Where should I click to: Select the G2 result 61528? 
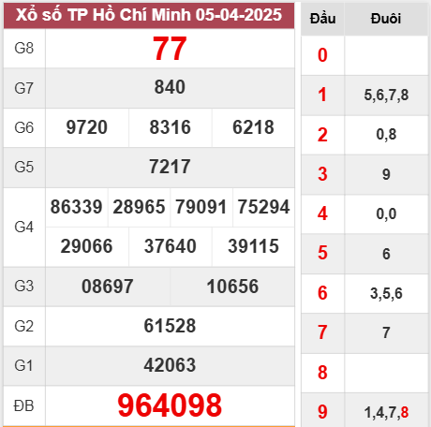[170, 326]
